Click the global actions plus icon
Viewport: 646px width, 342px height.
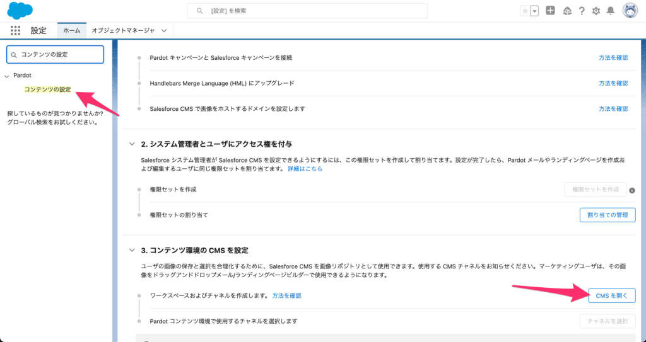click(x=550, y=11)
